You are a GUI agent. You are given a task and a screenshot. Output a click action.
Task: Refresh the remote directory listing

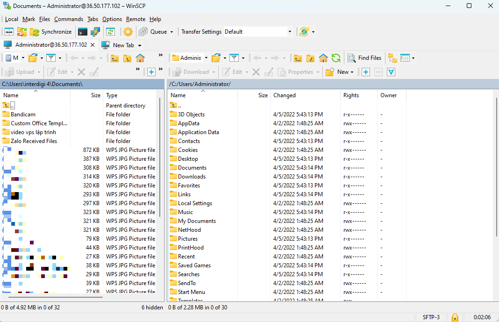336,58
